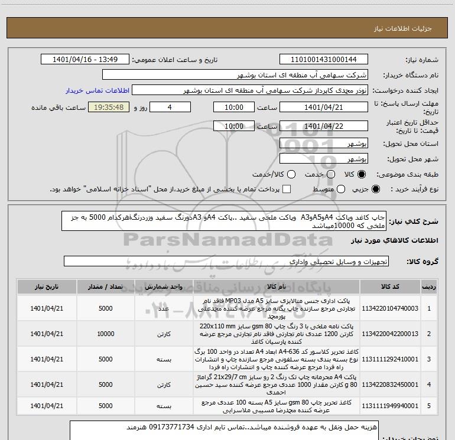The height and width of the screenshot is (440, 455).
Task: Click the response deadline time 10:00 field
Action: [x=234, y=107]
